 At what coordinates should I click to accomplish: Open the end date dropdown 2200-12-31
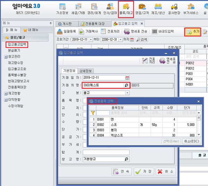coord(120,39)
